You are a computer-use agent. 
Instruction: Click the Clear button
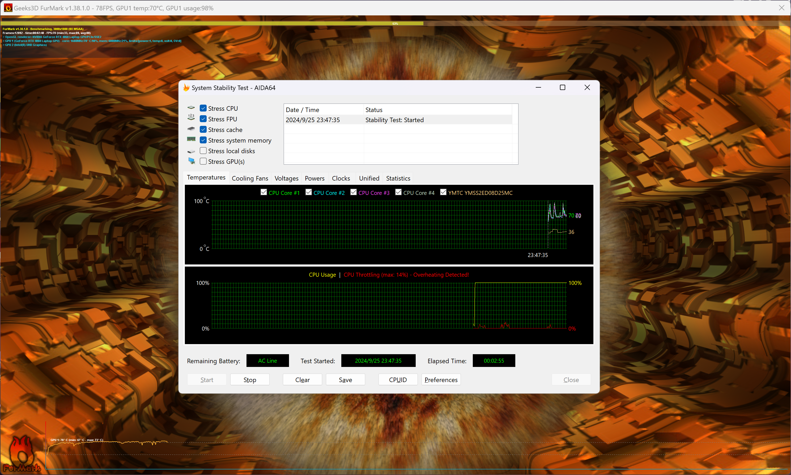coord(302,380)
